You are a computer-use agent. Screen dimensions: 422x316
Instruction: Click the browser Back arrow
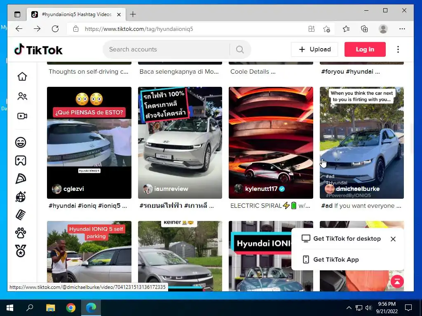(19, 29)
